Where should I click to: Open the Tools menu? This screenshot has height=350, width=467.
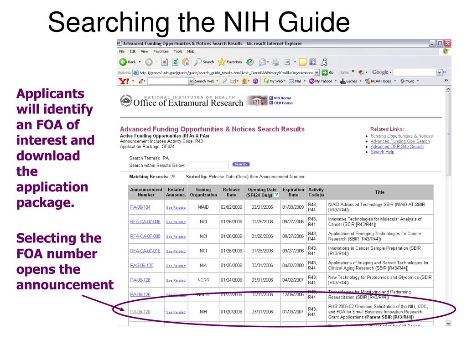[178, 51]
